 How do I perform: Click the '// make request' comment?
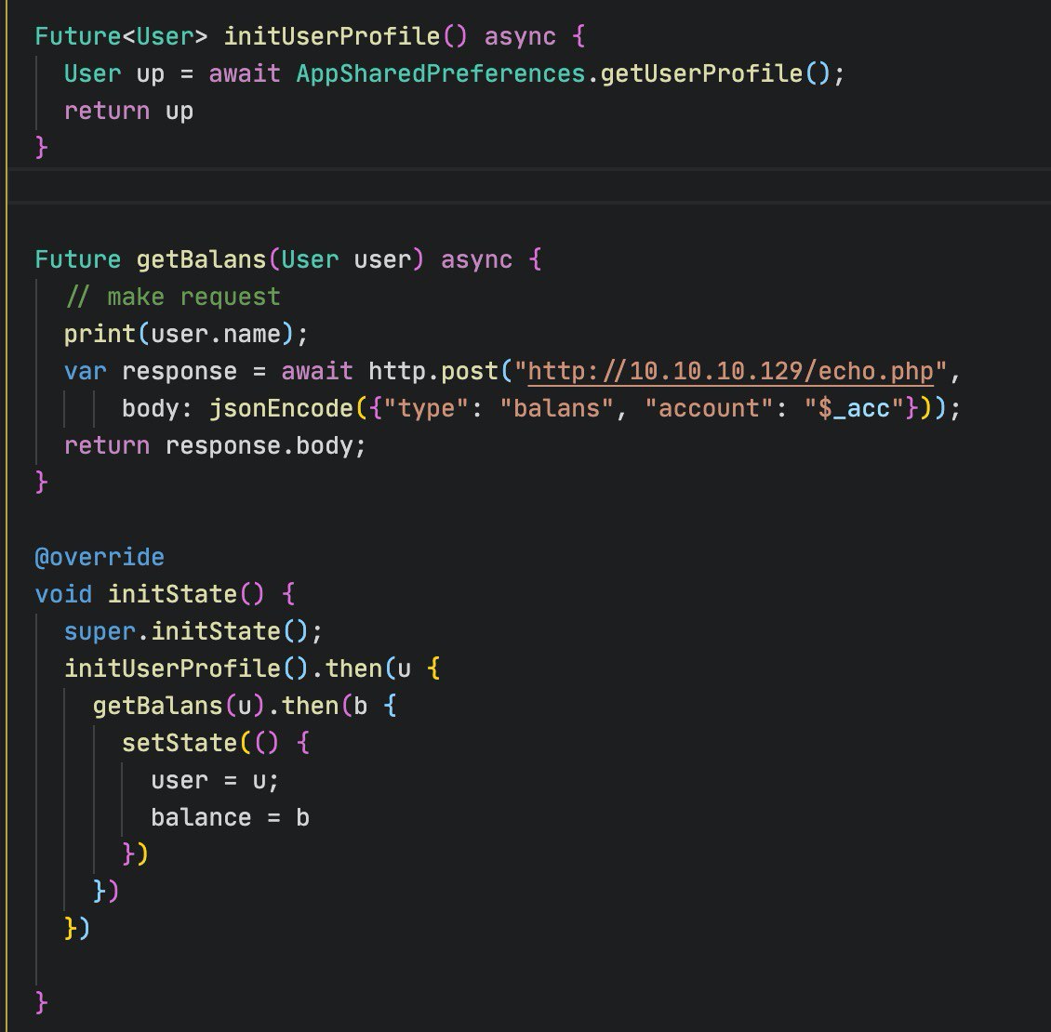click(x=172, y=297)
